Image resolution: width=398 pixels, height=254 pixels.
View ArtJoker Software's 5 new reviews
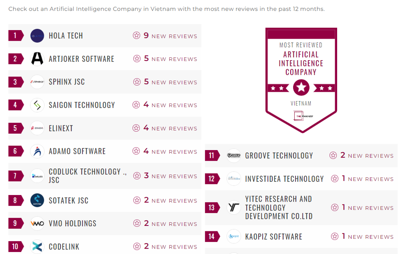165,59
